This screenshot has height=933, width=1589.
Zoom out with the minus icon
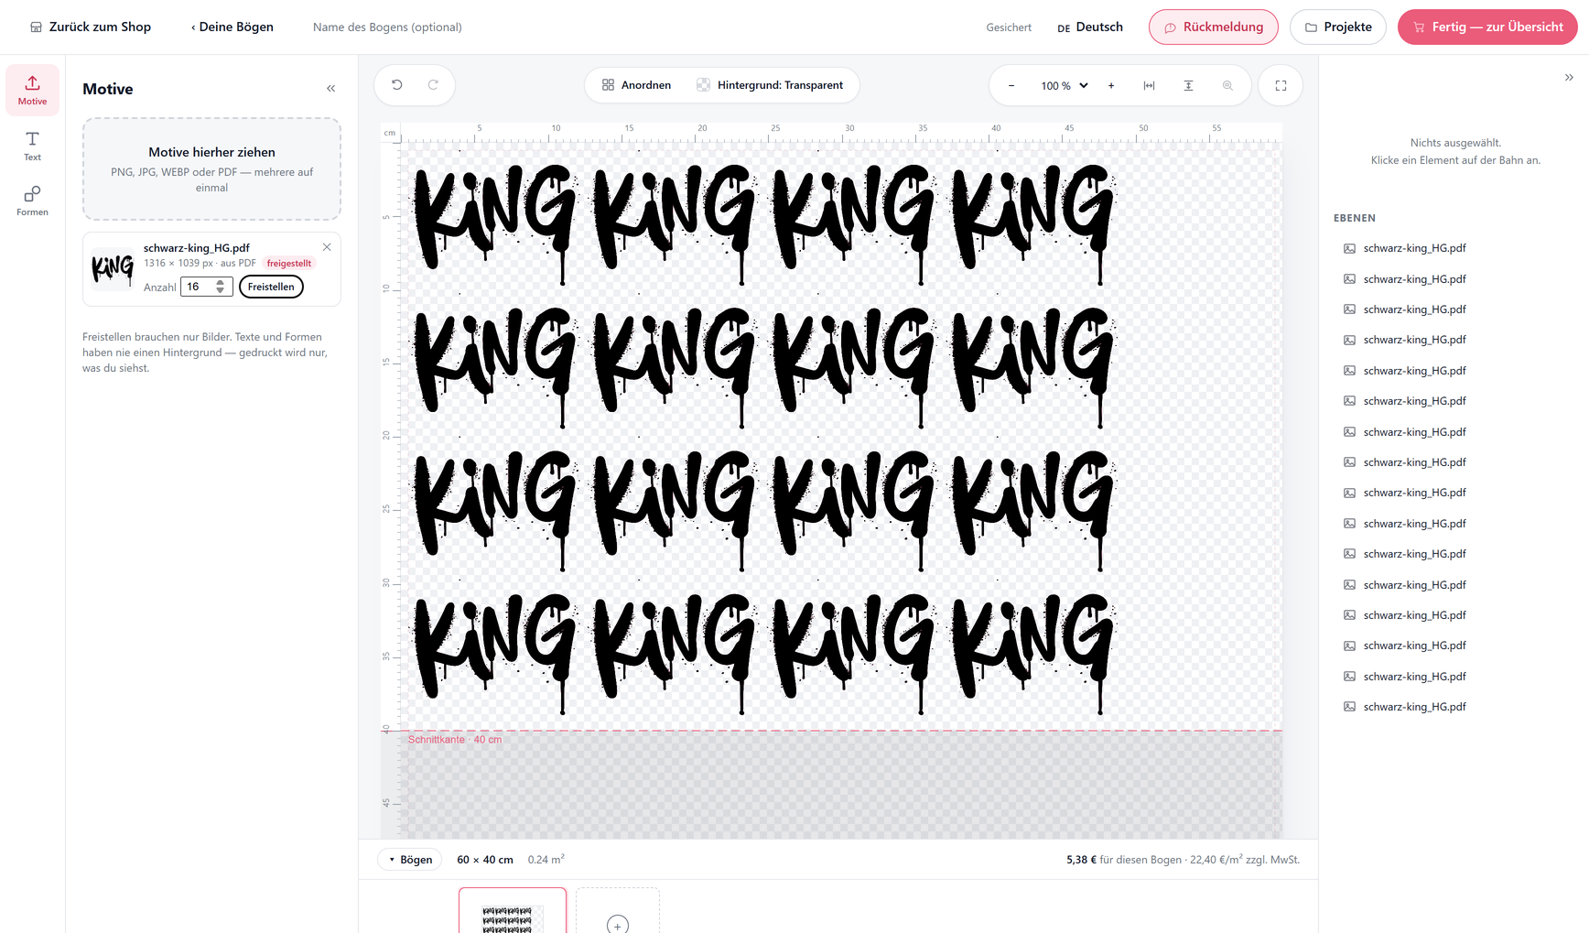pos(1011,86)
